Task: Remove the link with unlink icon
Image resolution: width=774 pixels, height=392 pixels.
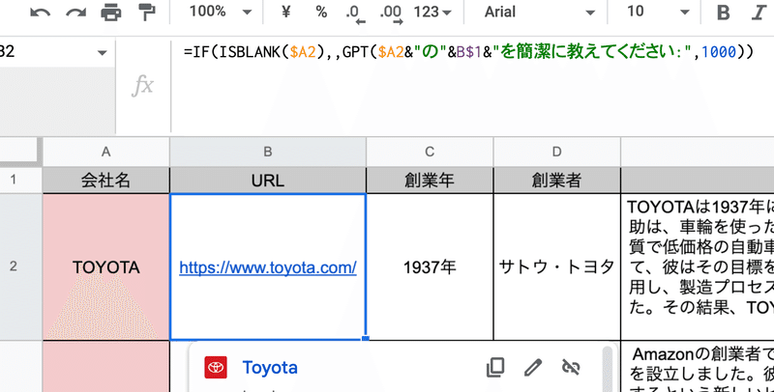Action: pyautogui.click(x=571, y=367)
